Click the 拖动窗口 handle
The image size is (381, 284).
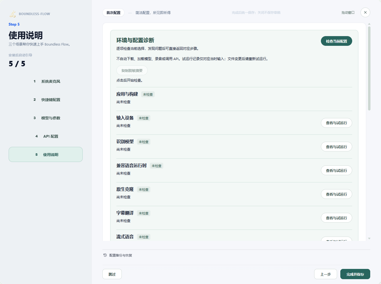tap(348, 13)
